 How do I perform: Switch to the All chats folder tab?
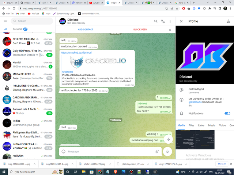tap(6, 29)
